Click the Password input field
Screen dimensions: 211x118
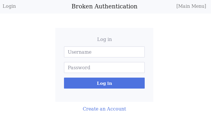pos(104,68)
